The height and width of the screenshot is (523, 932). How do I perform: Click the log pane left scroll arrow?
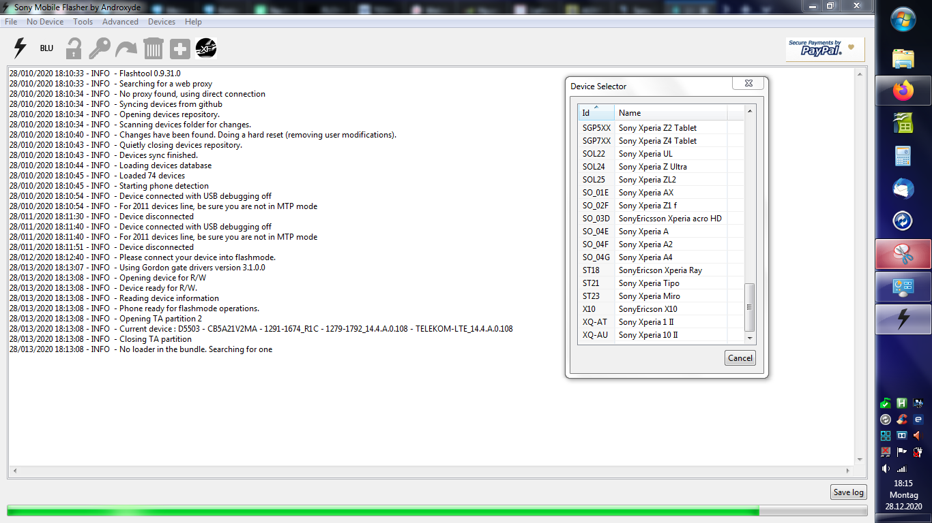[15, 471]
